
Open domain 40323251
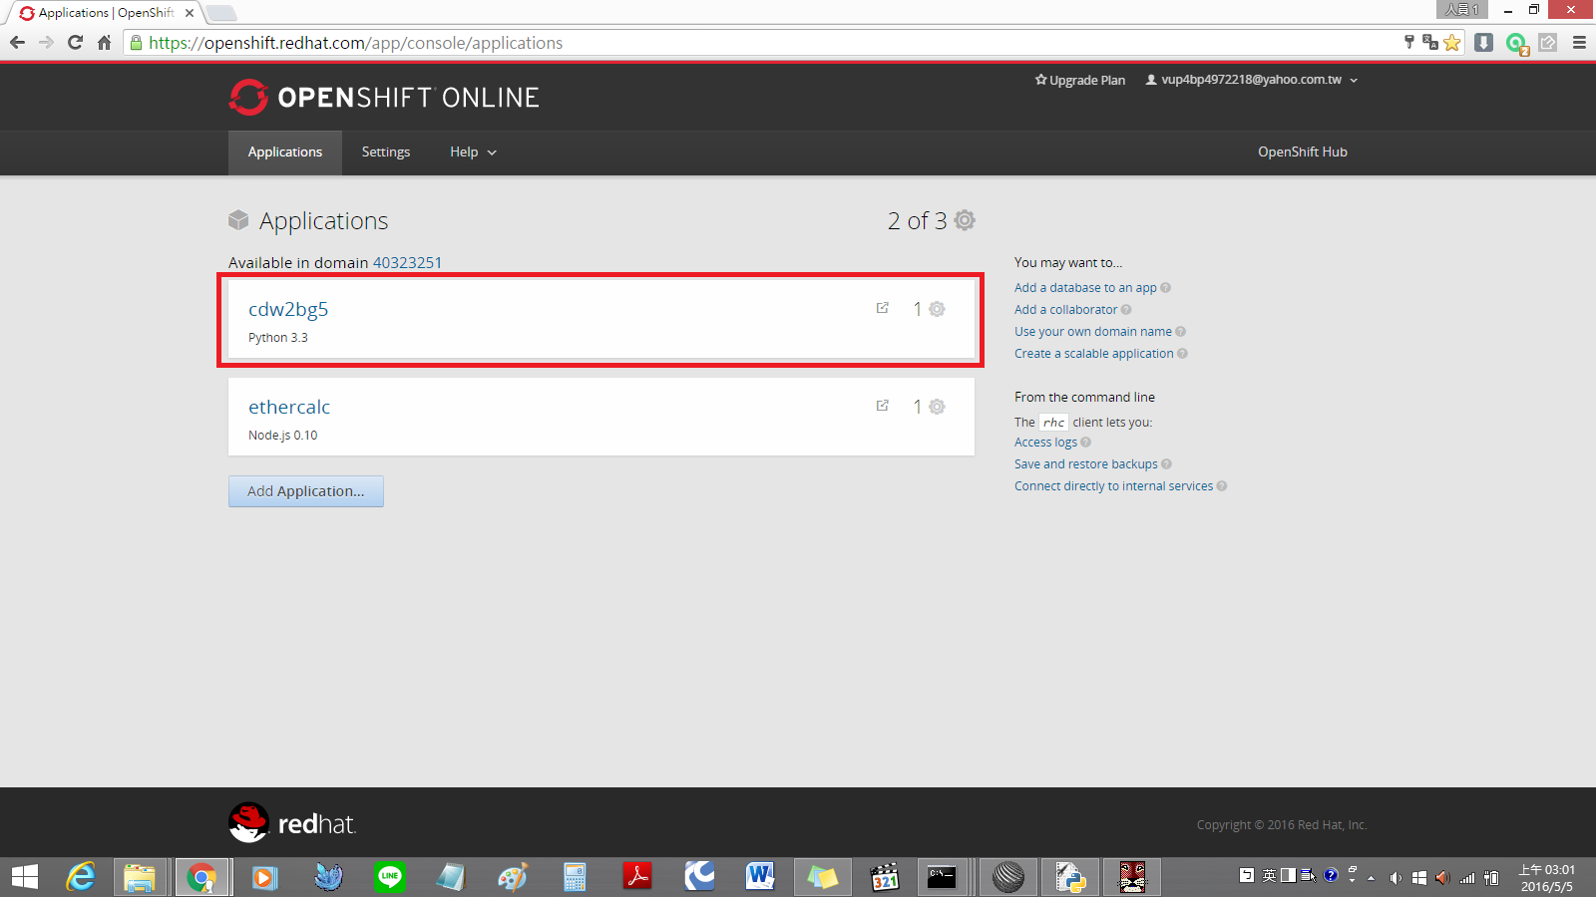click(407, 263)
